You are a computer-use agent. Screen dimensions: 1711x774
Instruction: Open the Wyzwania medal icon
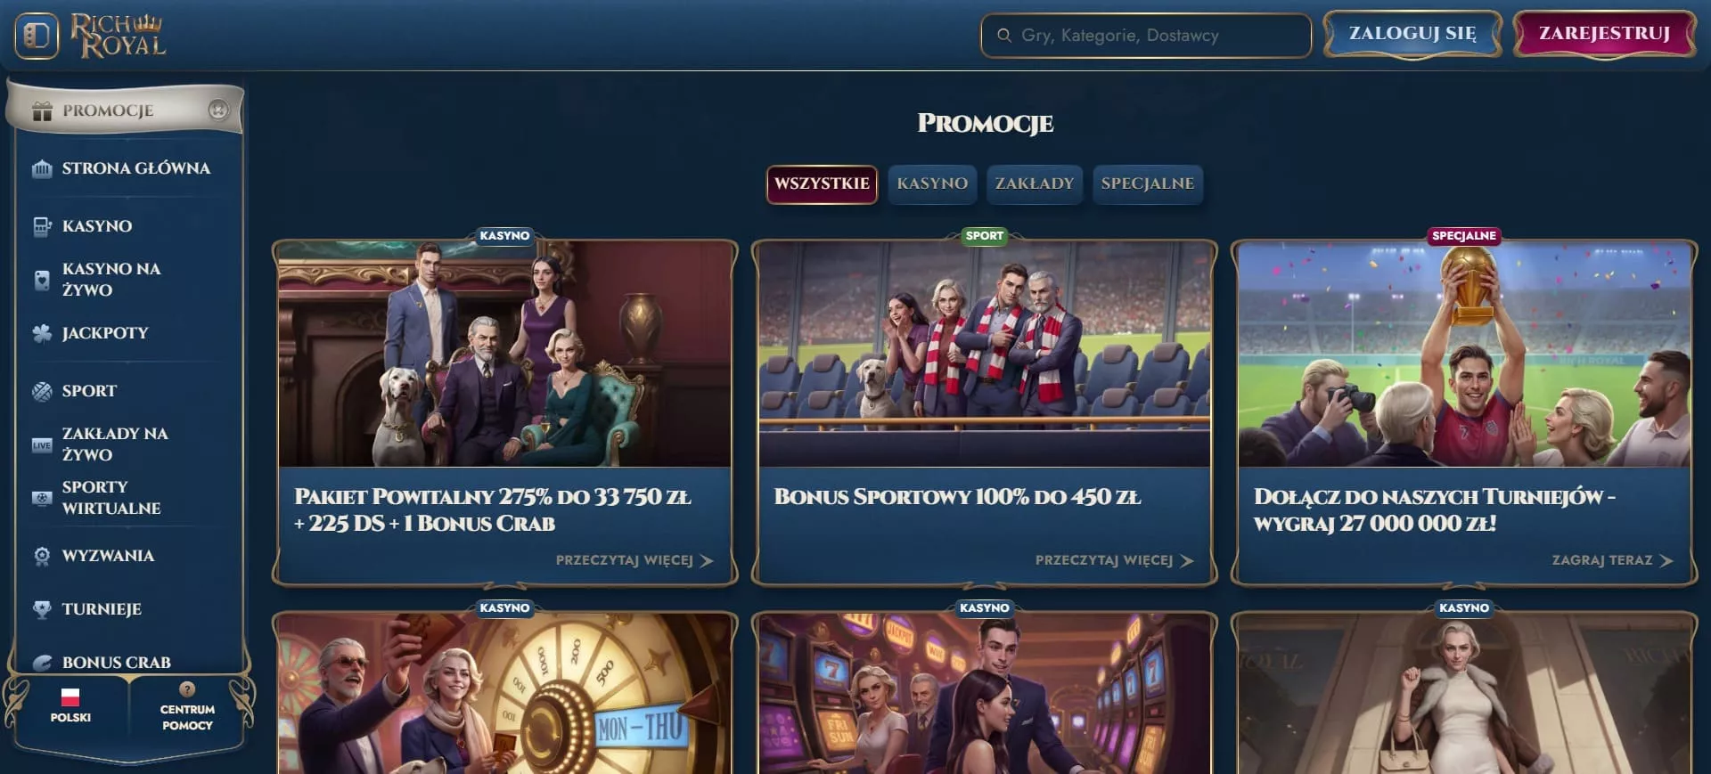coord(42,556)
